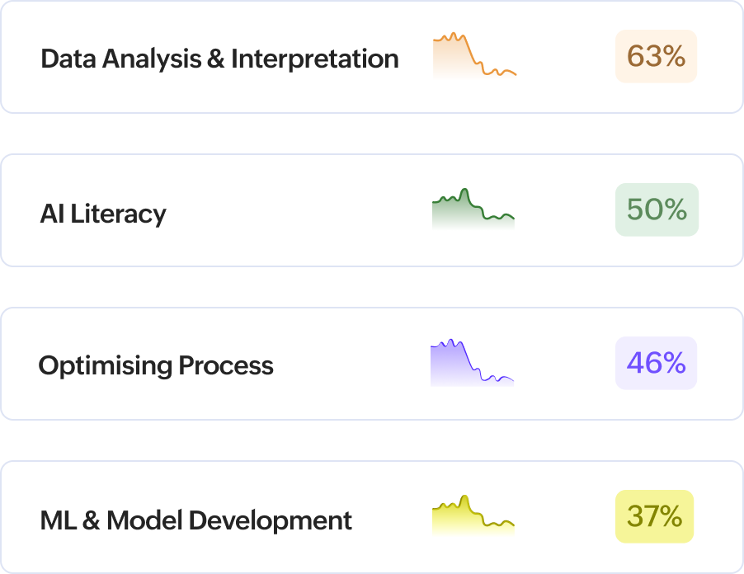This screenshot has width=744, height=574.
Task: Select the green mini chart beside AI Literacy
Action: pyautogui.click(x=472, y=209)
